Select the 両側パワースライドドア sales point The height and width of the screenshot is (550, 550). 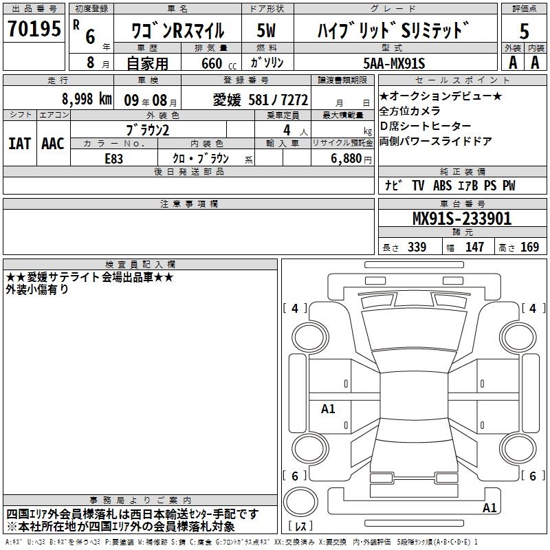coord(436,141)
